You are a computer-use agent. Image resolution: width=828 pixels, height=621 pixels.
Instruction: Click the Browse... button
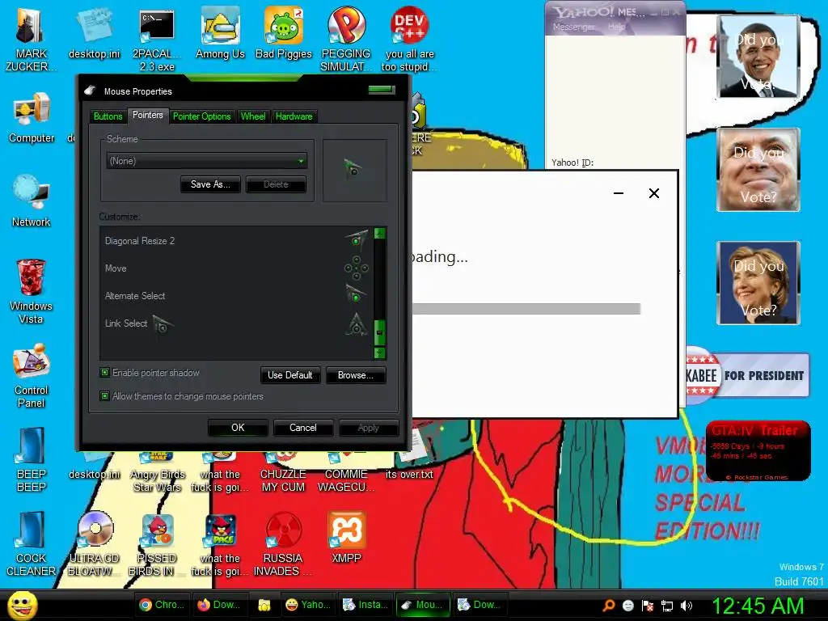[x=356, y=375]
